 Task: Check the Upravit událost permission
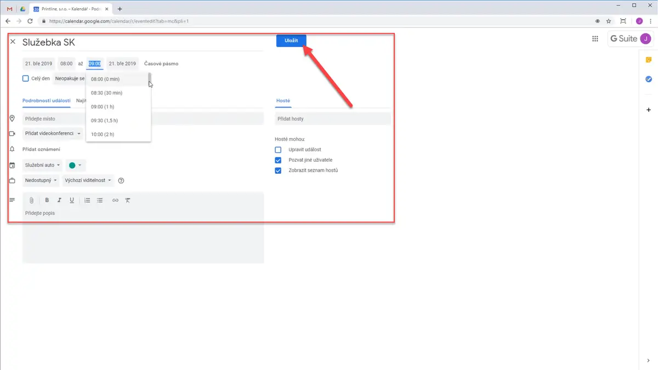coord(278,150)
